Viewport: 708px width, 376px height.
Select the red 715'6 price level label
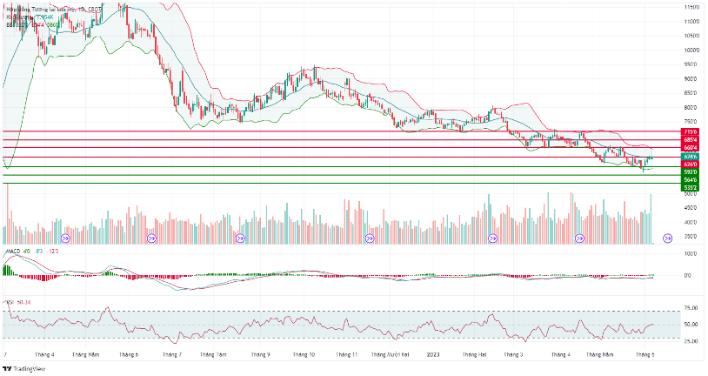691,131
